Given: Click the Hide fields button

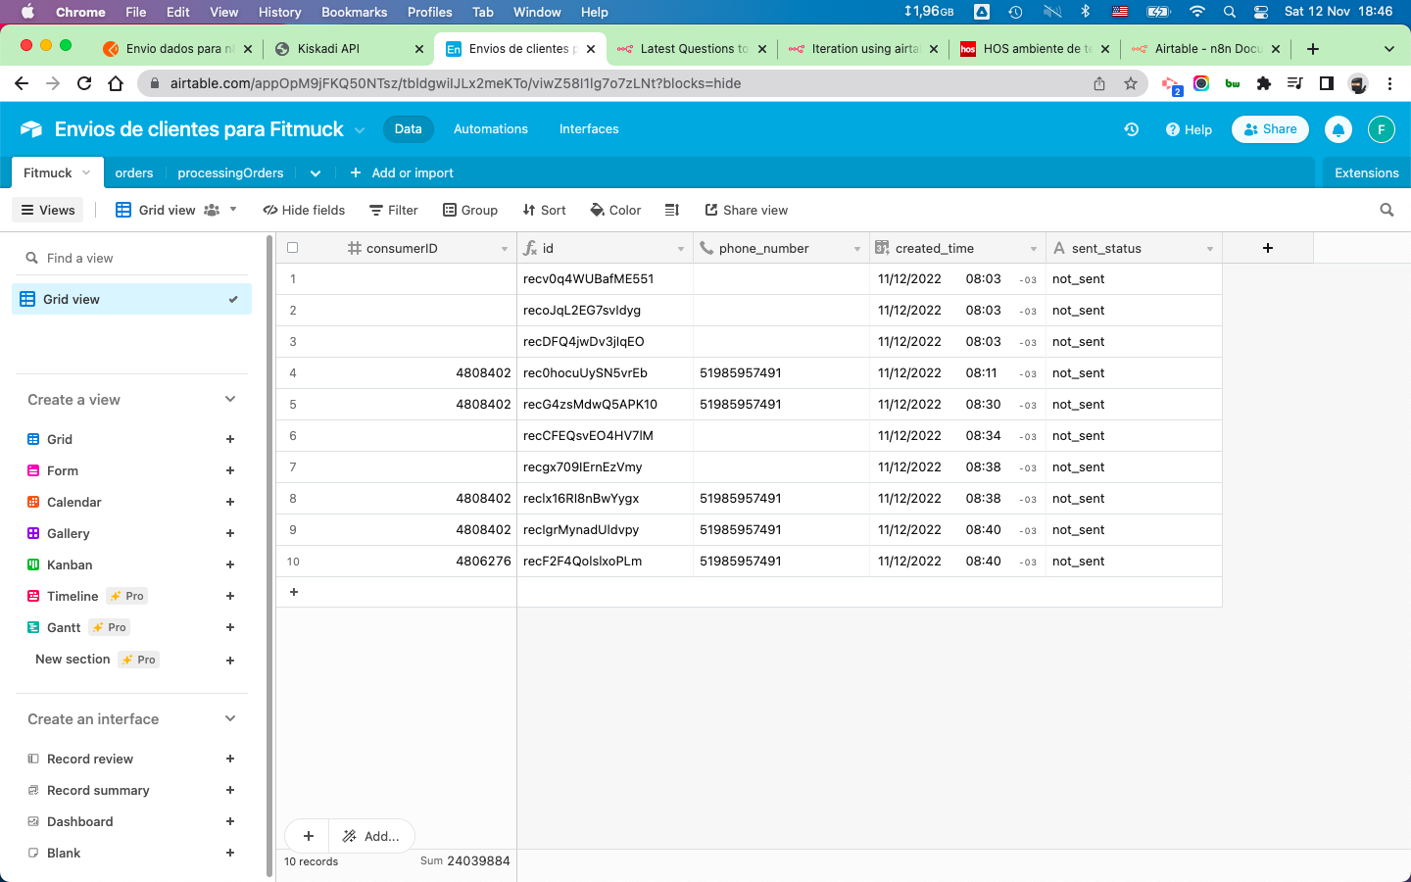Looking at the screenshot, I should coord(304,210).
